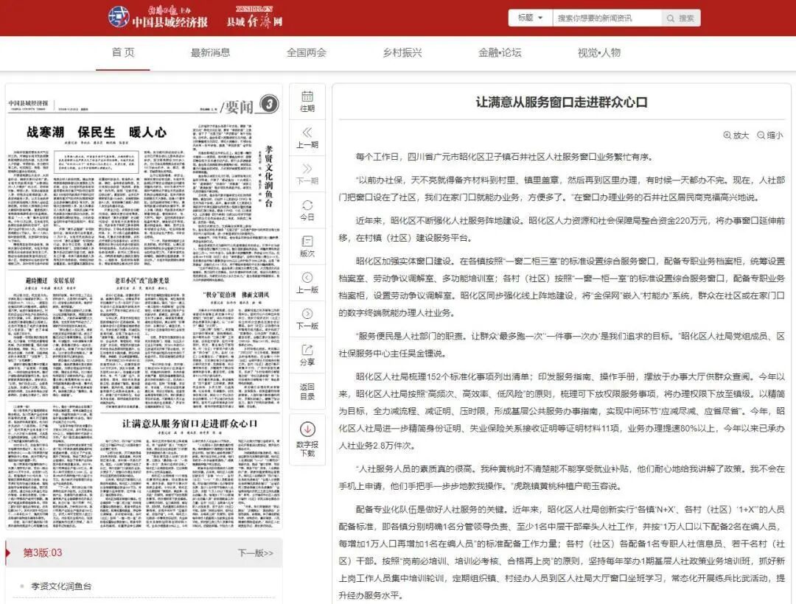Download the digital newspaper 数字报下载
This screenshot has width=796, height=604.
coord(307,439)
